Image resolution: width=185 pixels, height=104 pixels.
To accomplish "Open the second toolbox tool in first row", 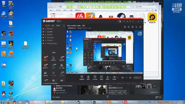I will click(53, 58).
